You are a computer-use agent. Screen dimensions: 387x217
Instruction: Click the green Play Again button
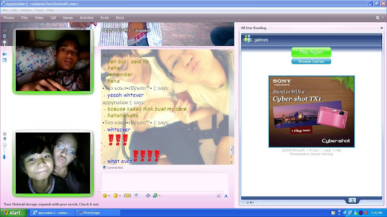[x=311, y=52]
